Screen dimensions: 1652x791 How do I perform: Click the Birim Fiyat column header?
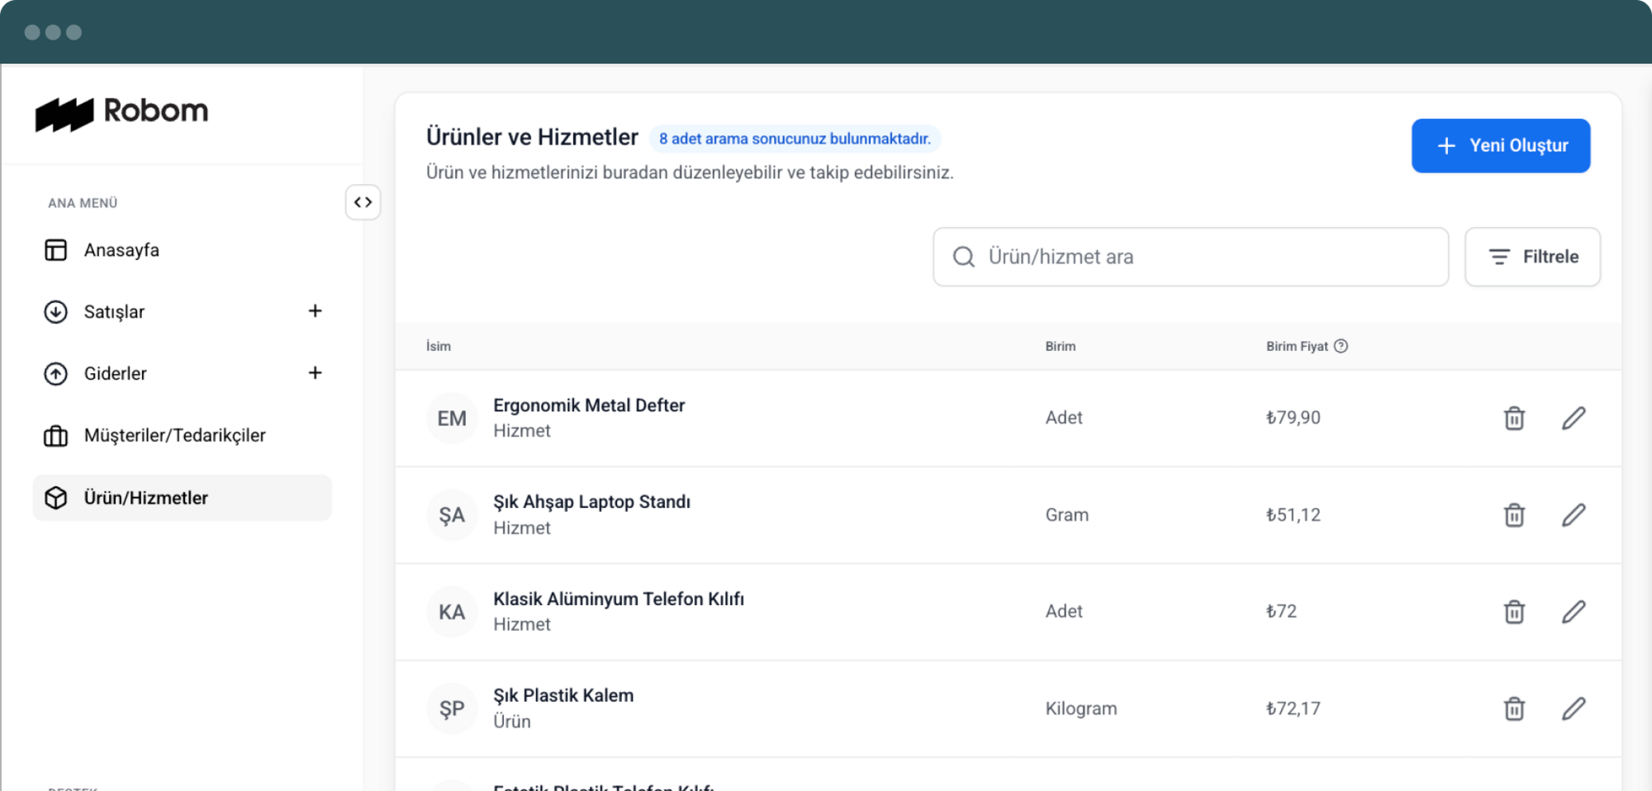pos(1297,346)
